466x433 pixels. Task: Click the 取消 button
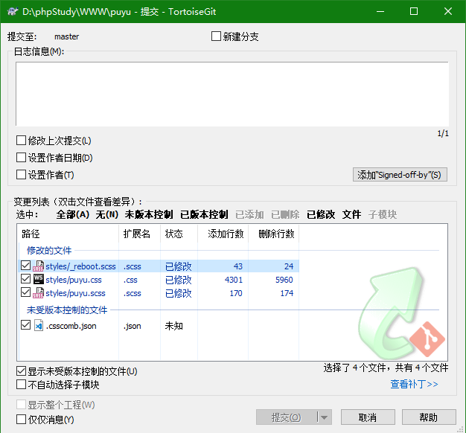click(x=368, y=417)
